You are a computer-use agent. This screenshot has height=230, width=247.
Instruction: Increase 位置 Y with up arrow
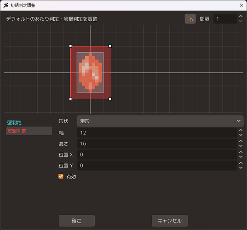click(x=241, y=163)
